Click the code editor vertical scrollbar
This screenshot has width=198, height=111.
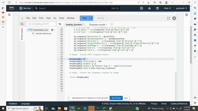point(176,86)
